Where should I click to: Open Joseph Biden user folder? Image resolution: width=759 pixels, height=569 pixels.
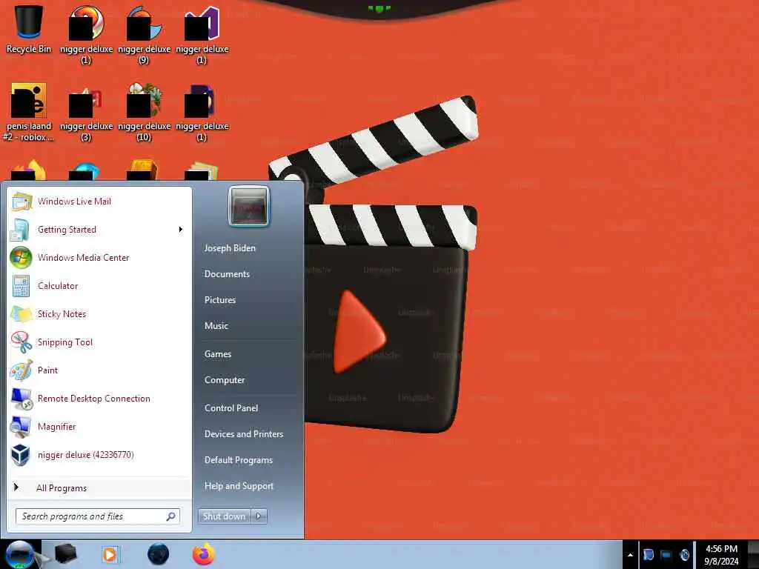coord(230,247)
